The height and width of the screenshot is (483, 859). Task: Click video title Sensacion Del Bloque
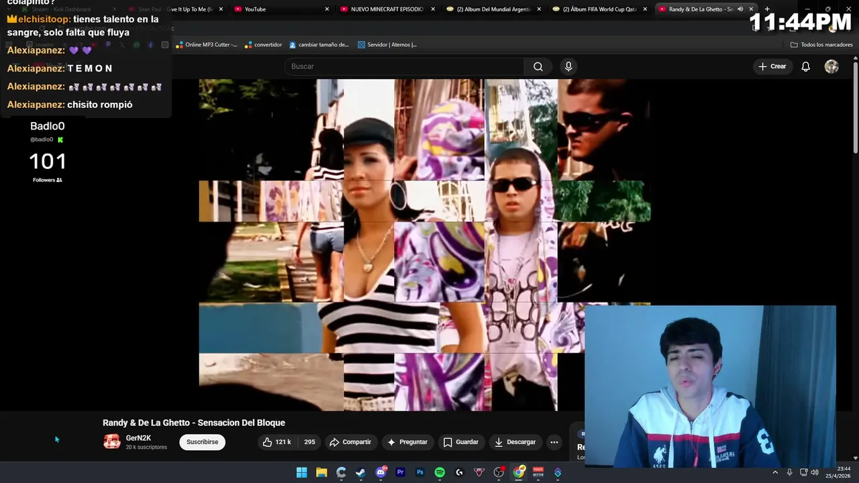[x=194, y=423]
